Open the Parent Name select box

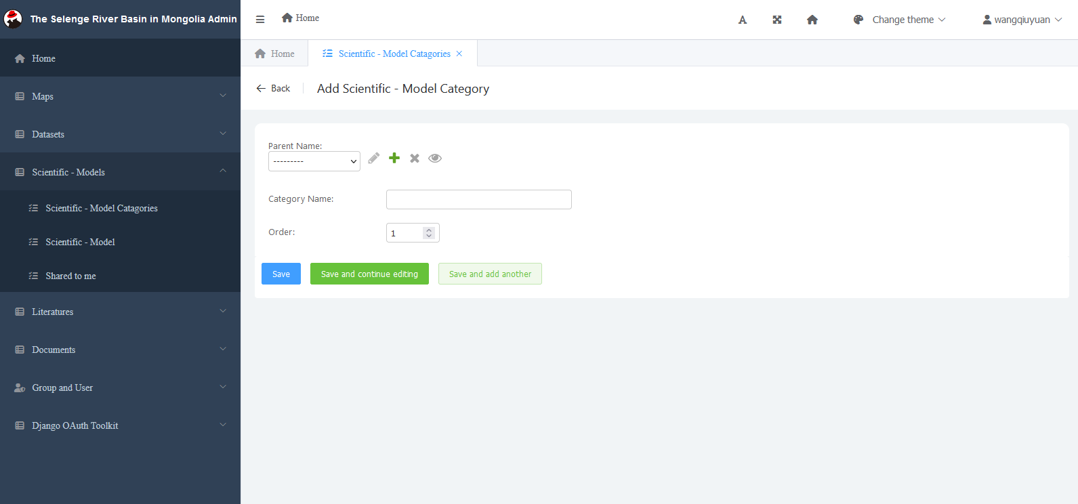(314, 161)
